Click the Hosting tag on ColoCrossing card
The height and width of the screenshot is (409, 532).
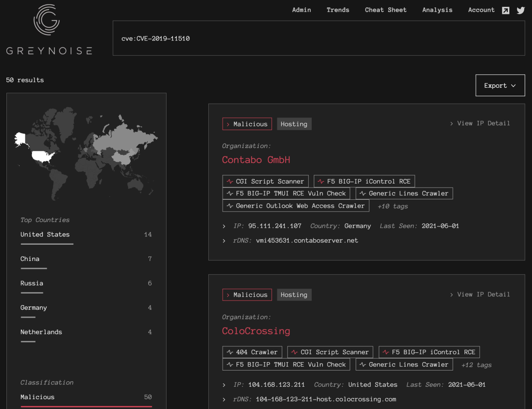tap(294, 295)
